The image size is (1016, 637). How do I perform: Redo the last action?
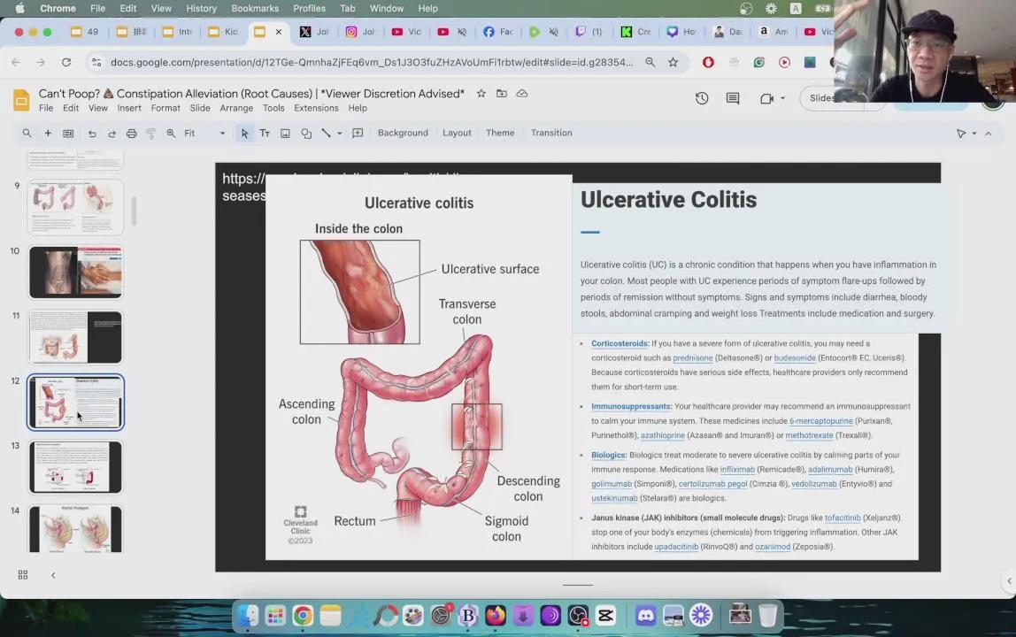pos(112,134)
